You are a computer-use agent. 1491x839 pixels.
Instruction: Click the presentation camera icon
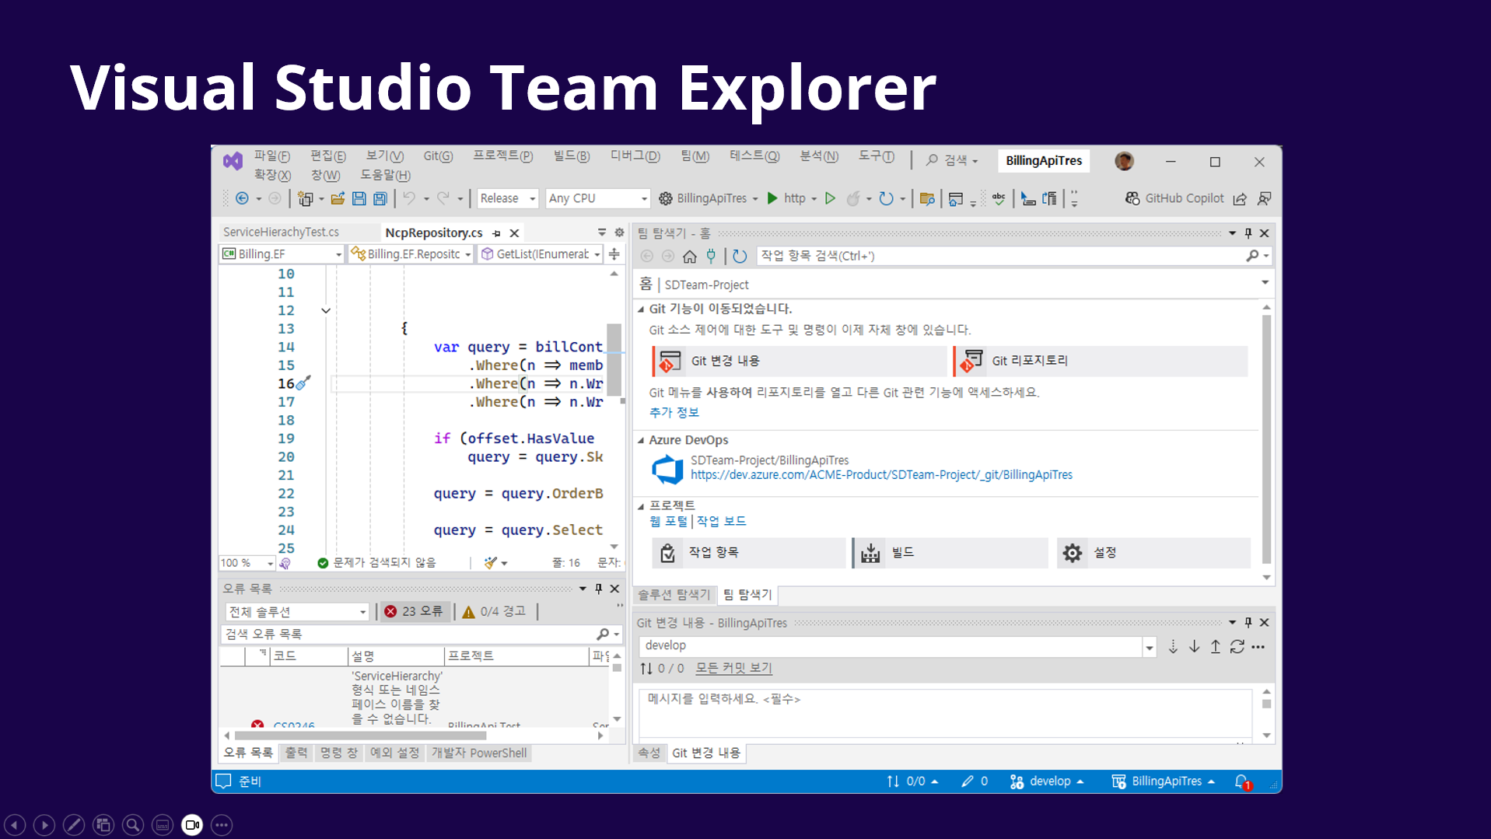[192, 825]
